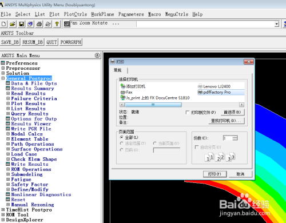Click the Write PGR File icon
Screen dimensions: 286x223
click(x=8, y=129)
